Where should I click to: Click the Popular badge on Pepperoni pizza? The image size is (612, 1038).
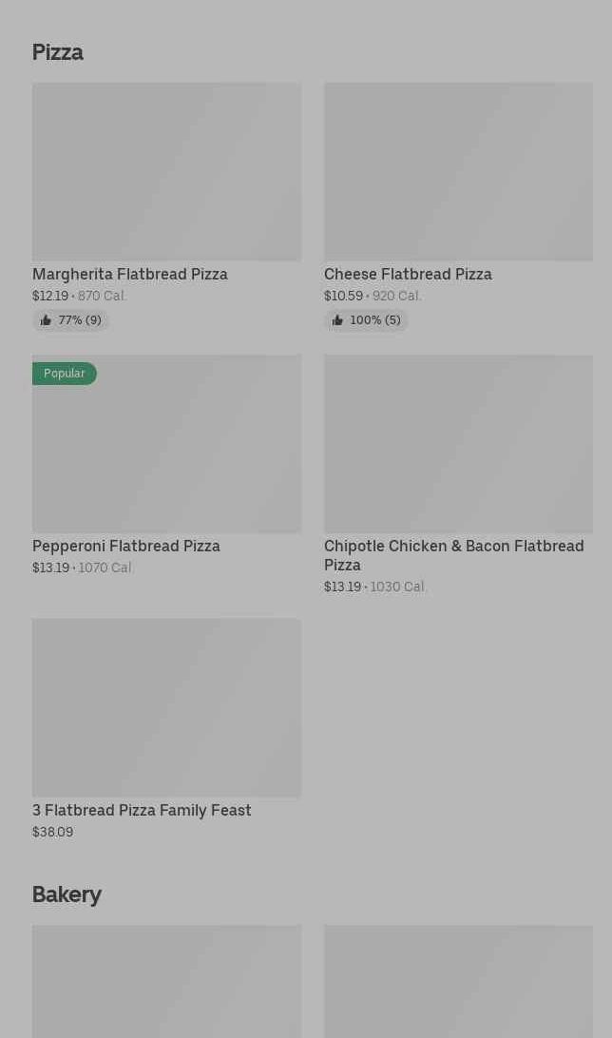coord(65,374)
